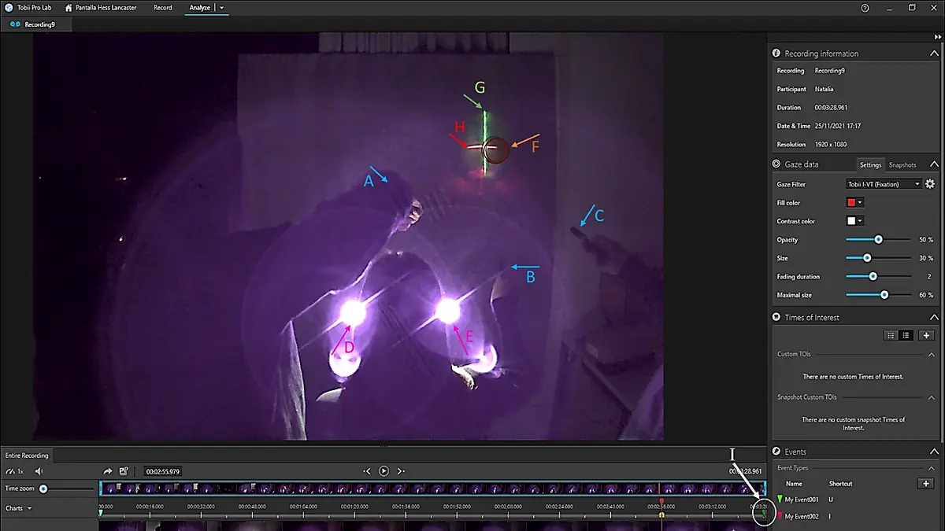Switch Times of Interest to list view
Screen dimensions: 945x531
(x=906, y=335)
